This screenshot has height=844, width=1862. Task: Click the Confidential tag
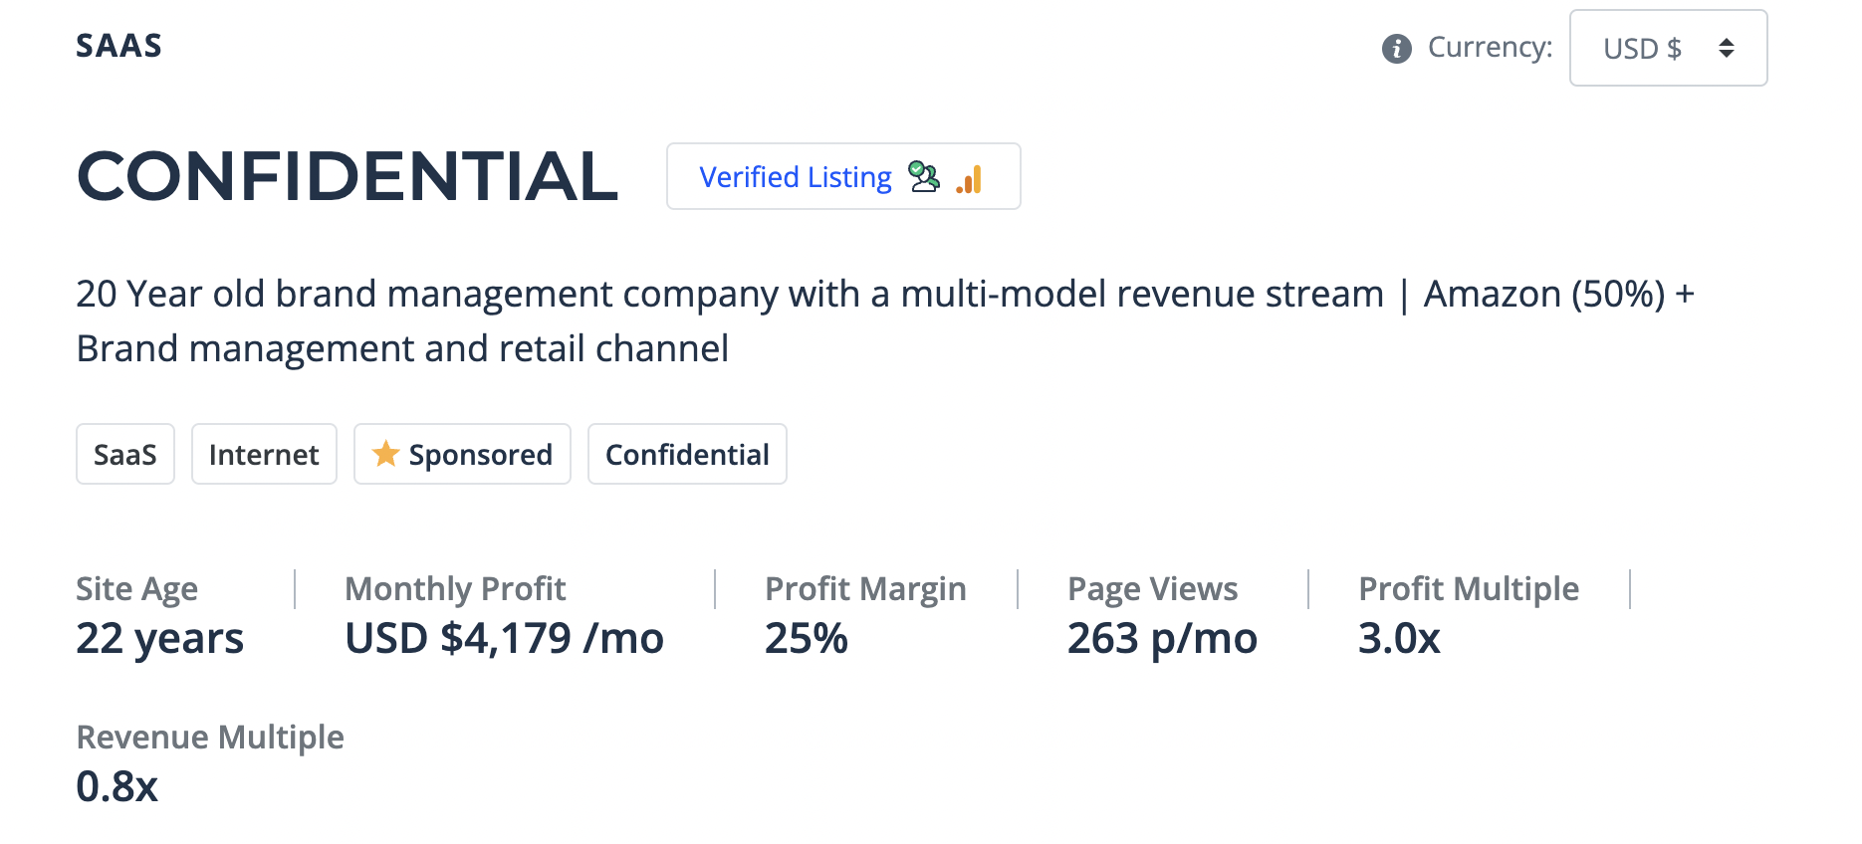pyautogui.click(x=687, y=455)
